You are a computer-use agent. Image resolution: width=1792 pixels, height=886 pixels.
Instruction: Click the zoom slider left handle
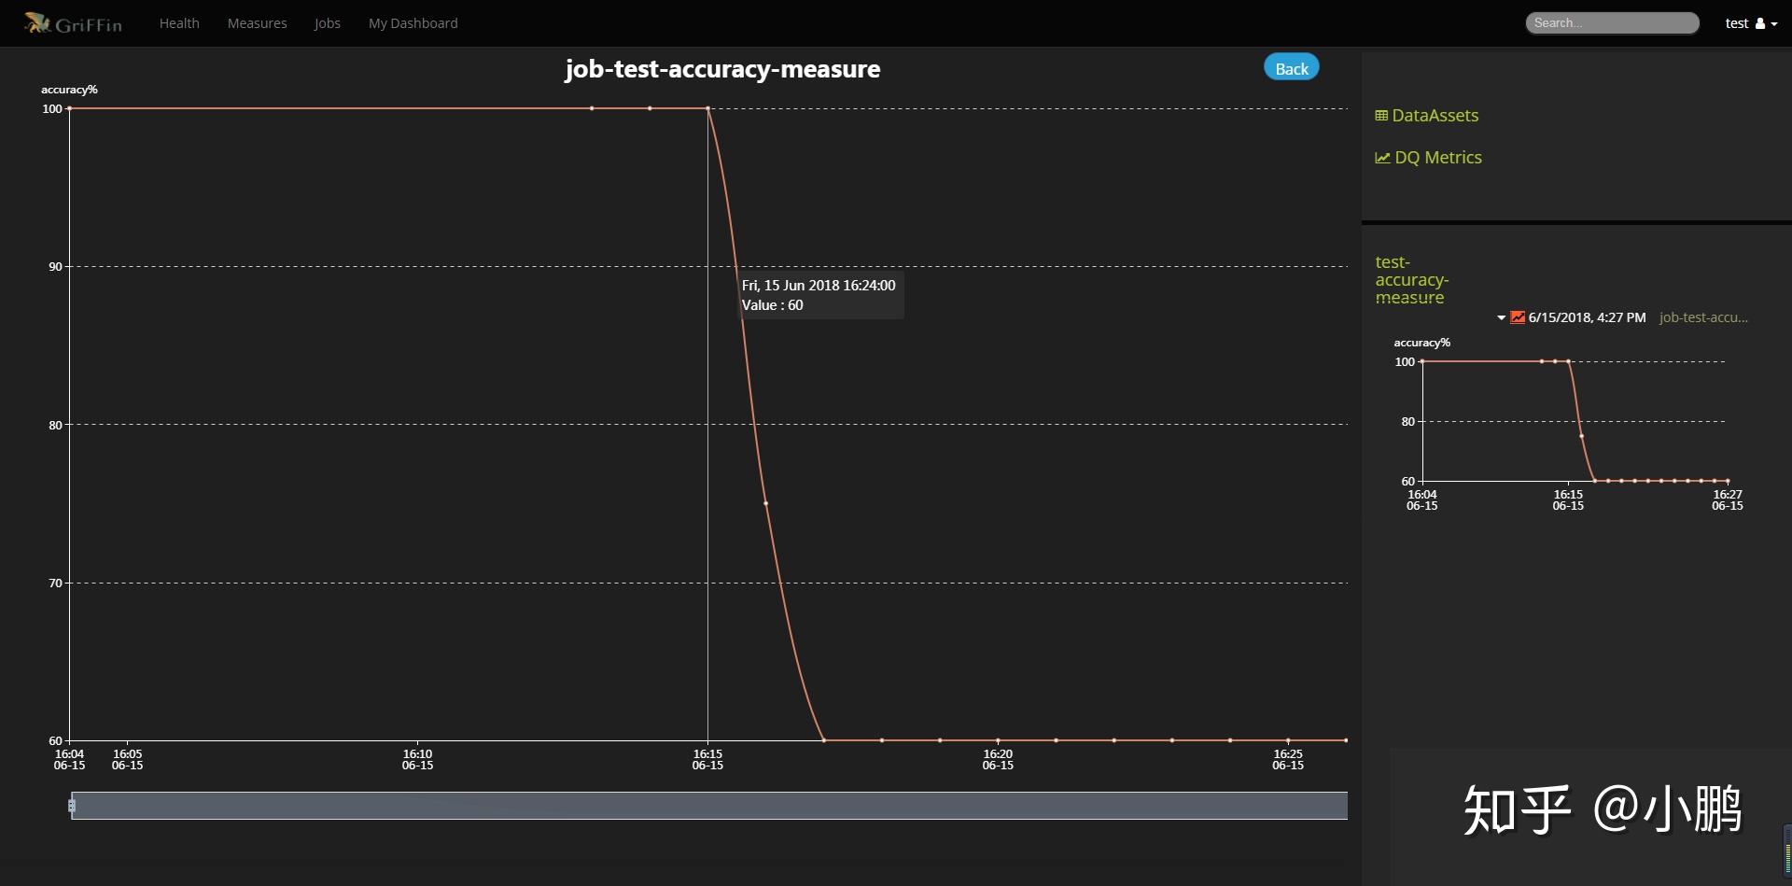72,806
